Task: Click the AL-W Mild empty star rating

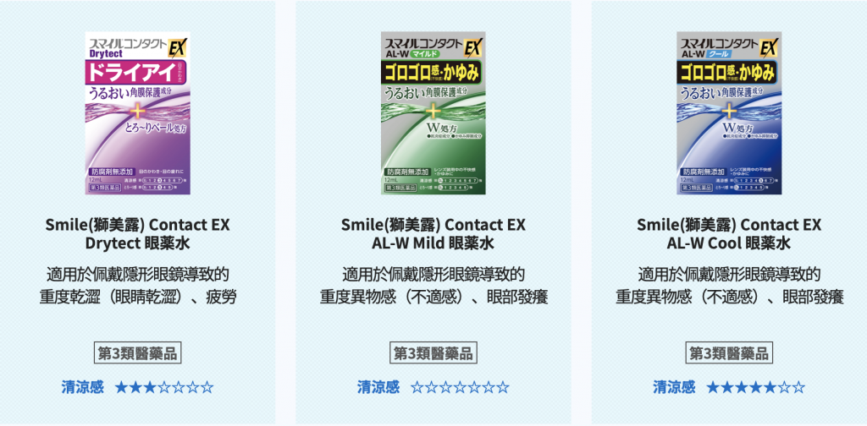Action: point(460,387)
